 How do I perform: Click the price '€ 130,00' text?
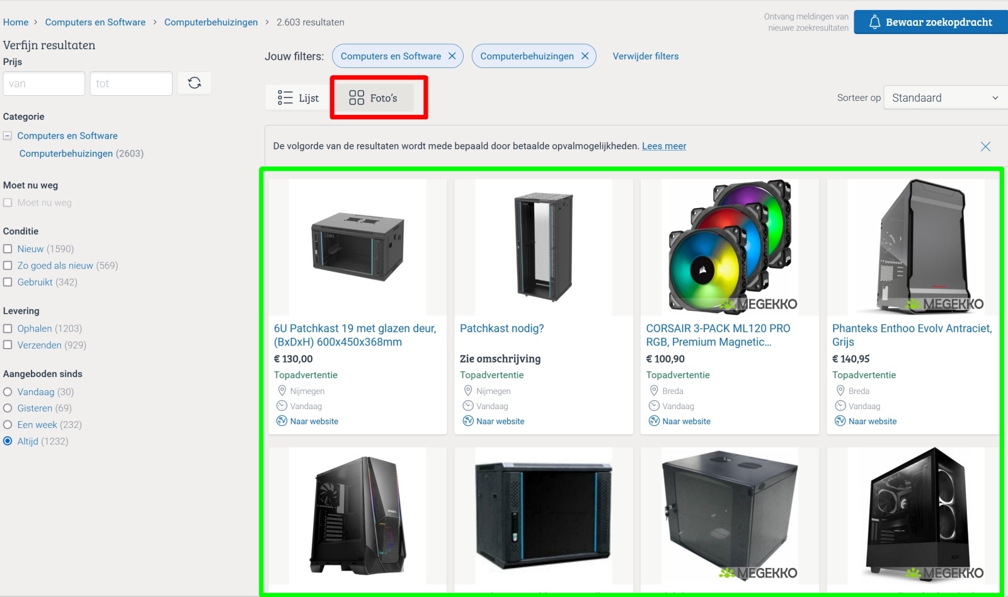(x=294, y=359)
